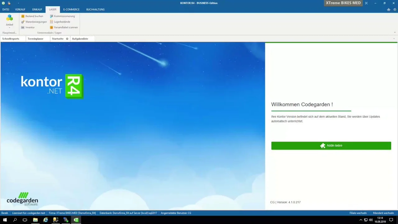
Task: Click the green Addin laden button
Action: pos(331,146)
